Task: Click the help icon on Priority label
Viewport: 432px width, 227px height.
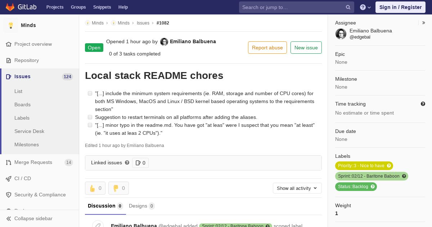Action: (389, 166)
